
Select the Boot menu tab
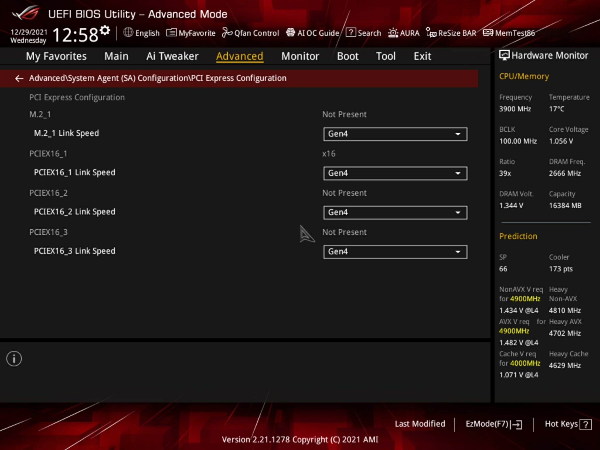click(x=347, y=56)
